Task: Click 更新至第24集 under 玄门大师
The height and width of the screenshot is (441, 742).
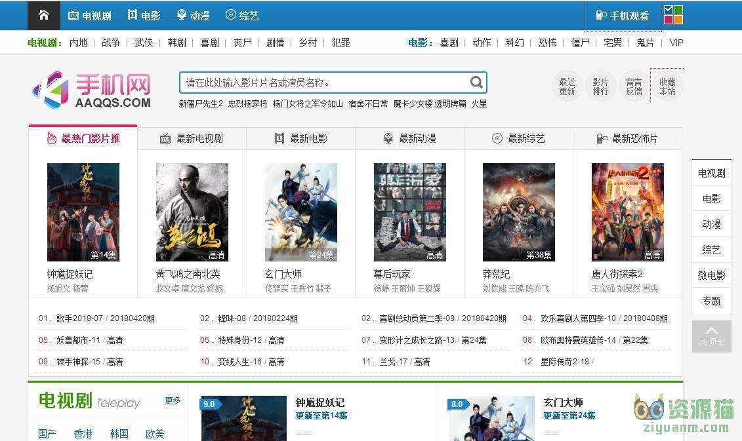Action: 569,415
